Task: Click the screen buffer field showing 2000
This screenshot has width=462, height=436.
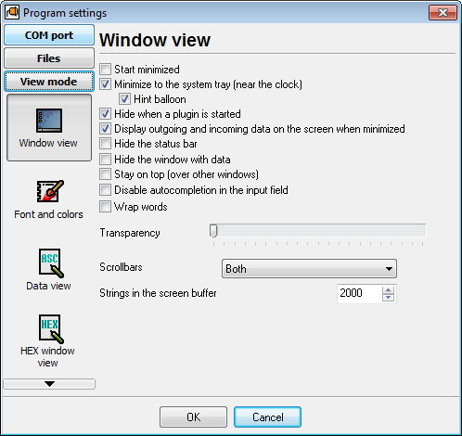Action: pyautogui.click(x=359, y=293)
